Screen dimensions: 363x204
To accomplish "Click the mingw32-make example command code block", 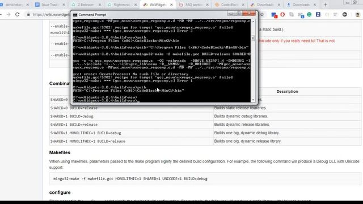I will click(205, 178).
